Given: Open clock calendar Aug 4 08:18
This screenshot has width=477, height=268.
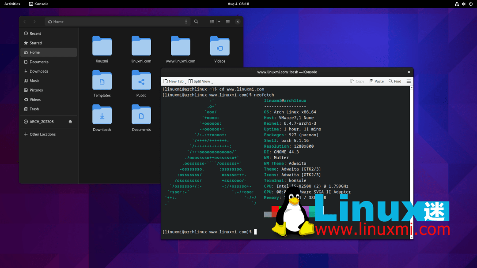Looking at the screenshot, I should 238,4.
